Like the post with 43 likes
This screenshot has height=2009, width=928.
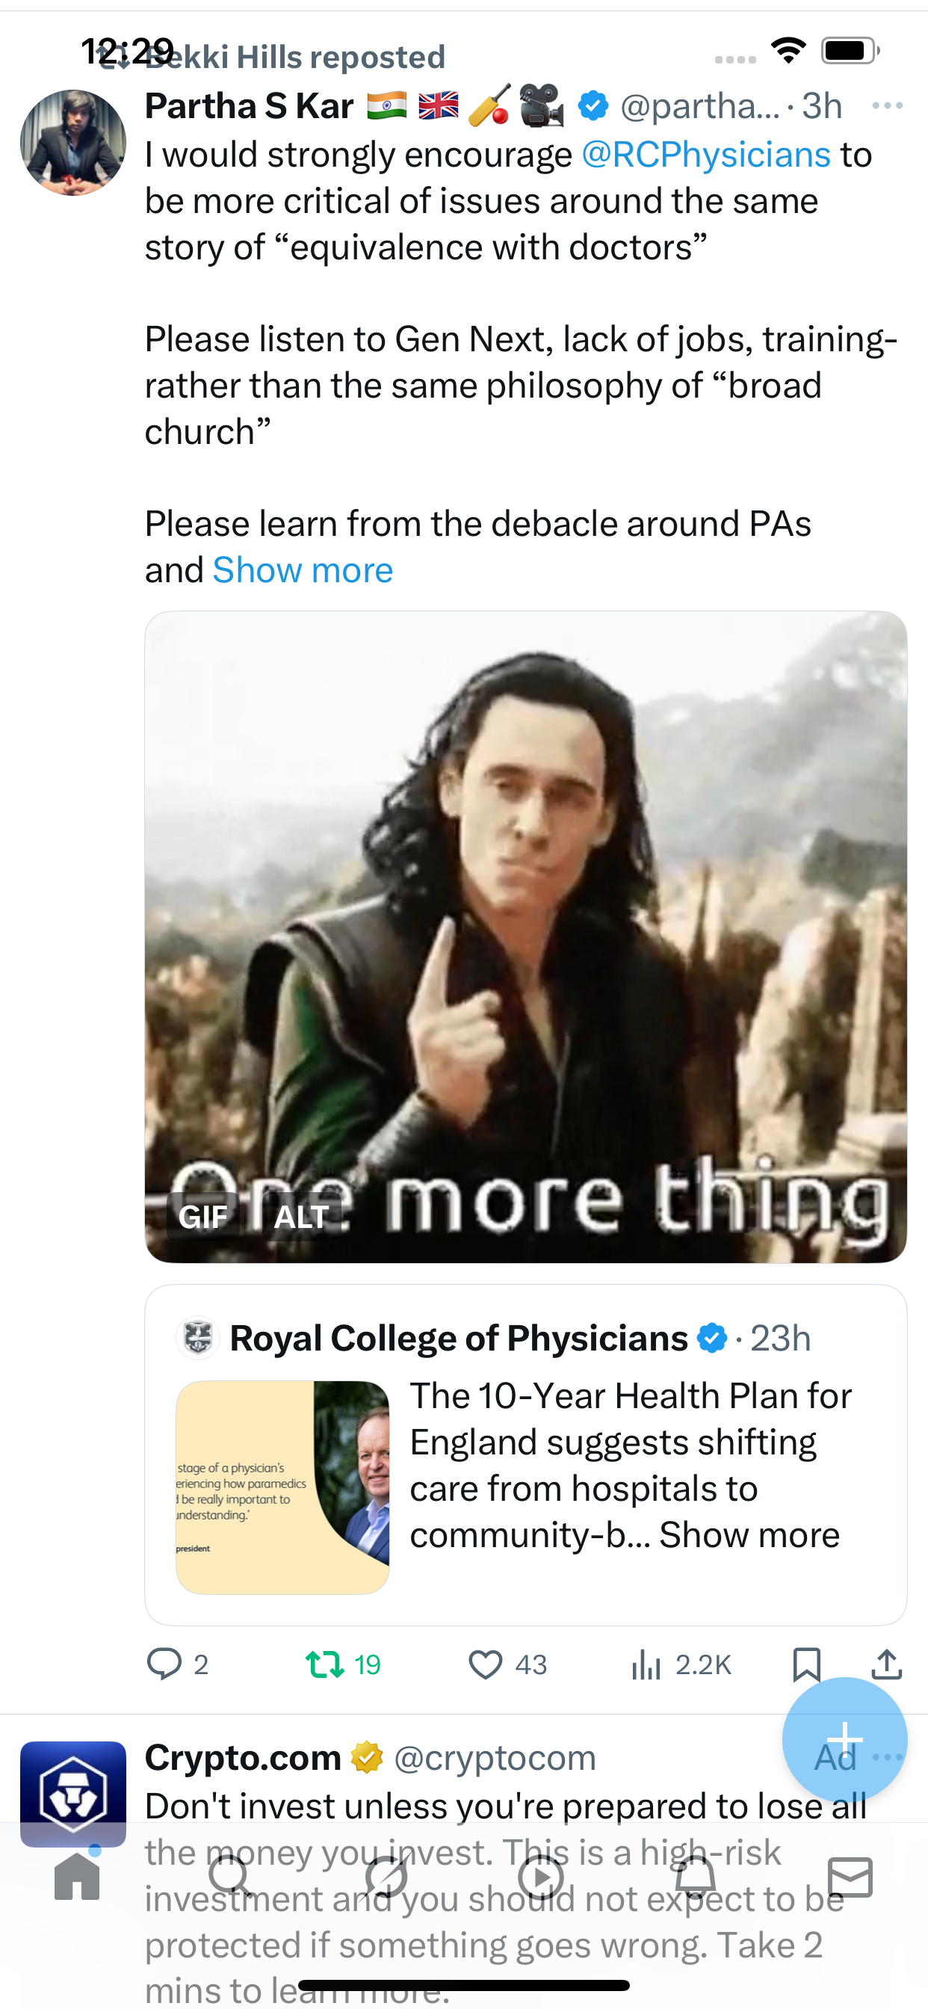[x=485, y=1664]
